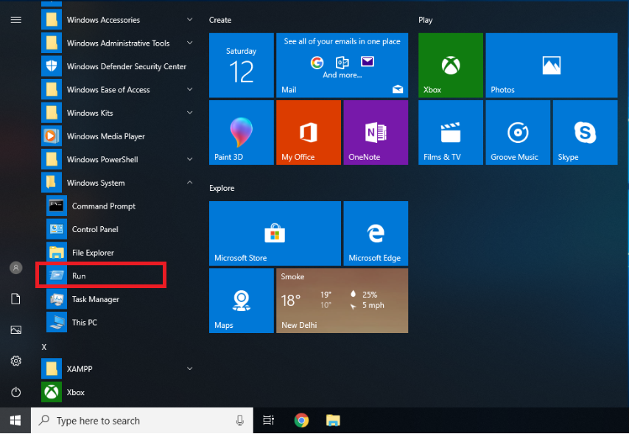
Task: Open the Calendar tile showing Saturday 12
Action: (x=241, y=66)
